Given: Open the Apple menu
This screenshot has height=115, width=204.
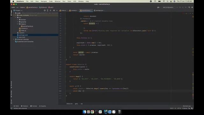Looking at the screenshot, I should pos(13,1).
